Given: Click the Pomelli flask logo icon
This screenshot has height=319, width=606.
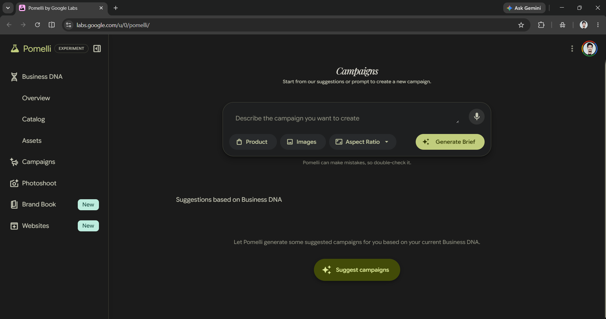Looking at the screenshot, I should 15,48.
